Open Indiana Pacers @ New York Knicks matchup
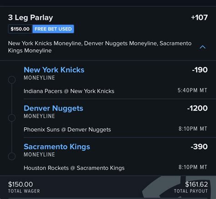Screen dimensions: 216x199 point(69,91)
